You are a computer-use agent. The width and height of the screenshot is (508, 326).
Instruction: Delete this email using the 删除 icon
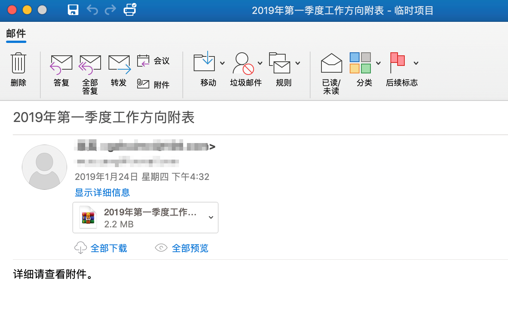tap(18, 70)
